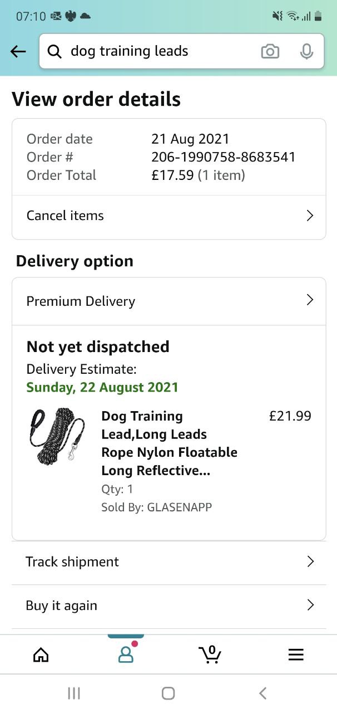Viewport: 337px width, 713px height.
Task: Tap the search magnifier icon
Action: (x=54, y=52)
